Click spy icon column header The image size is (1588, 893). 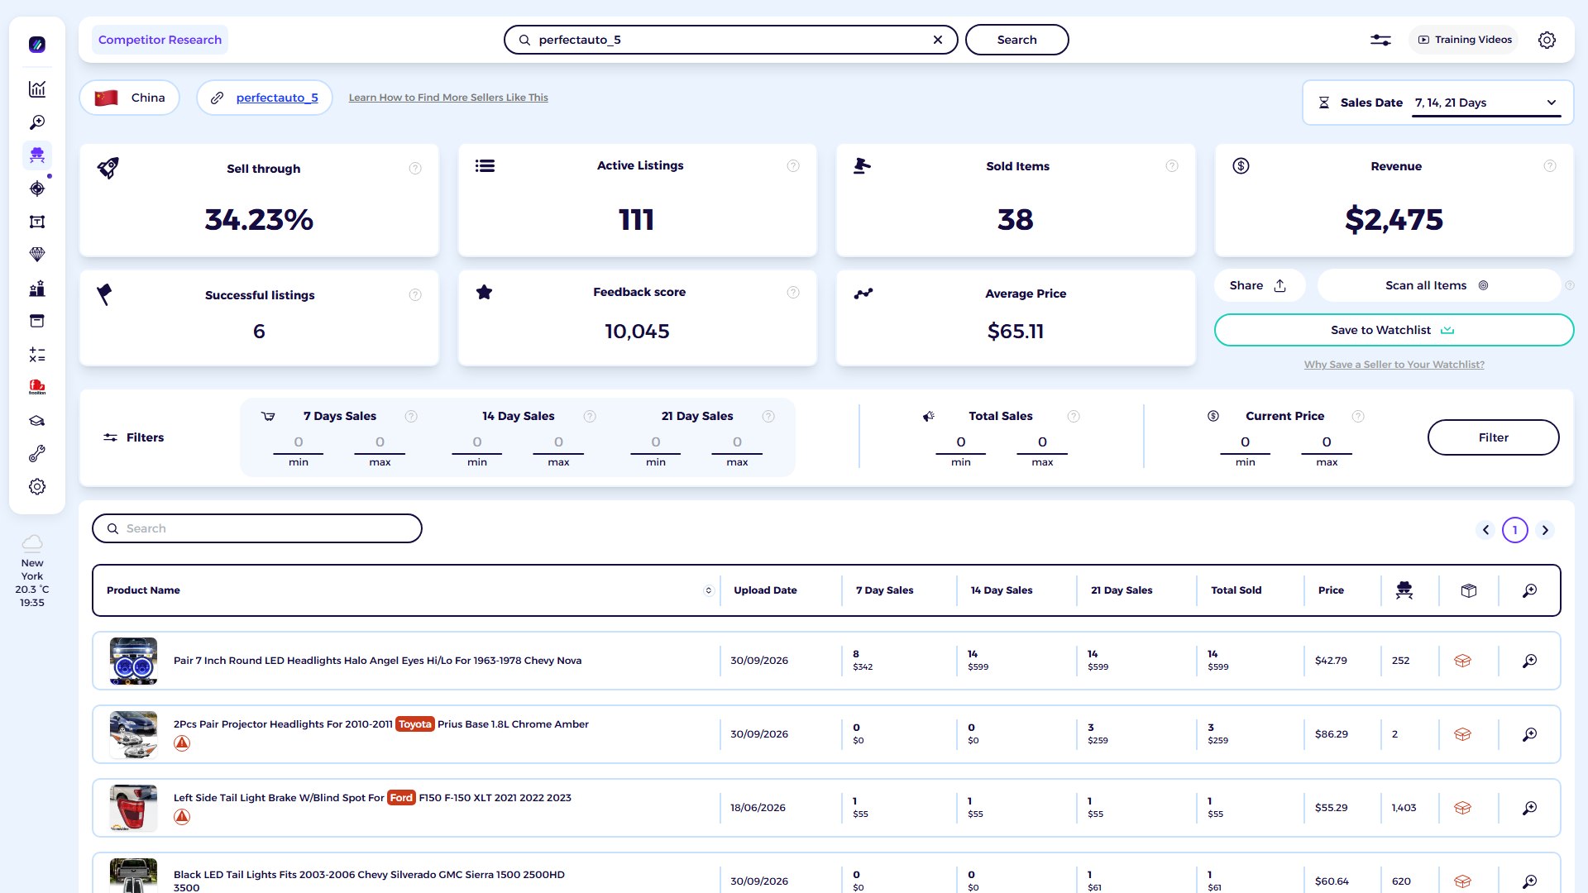coord(1404,590)
